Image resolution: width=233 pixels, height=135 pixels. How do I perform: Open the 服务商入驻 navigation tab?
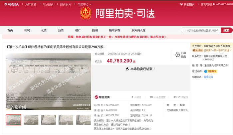[x=138, y=30]
